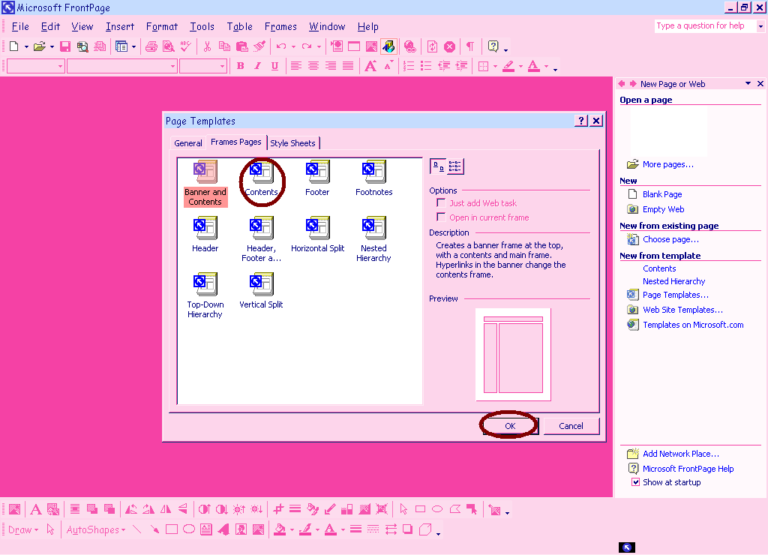Enable the Just add Web task checkbox

click(x=441, y=203)
